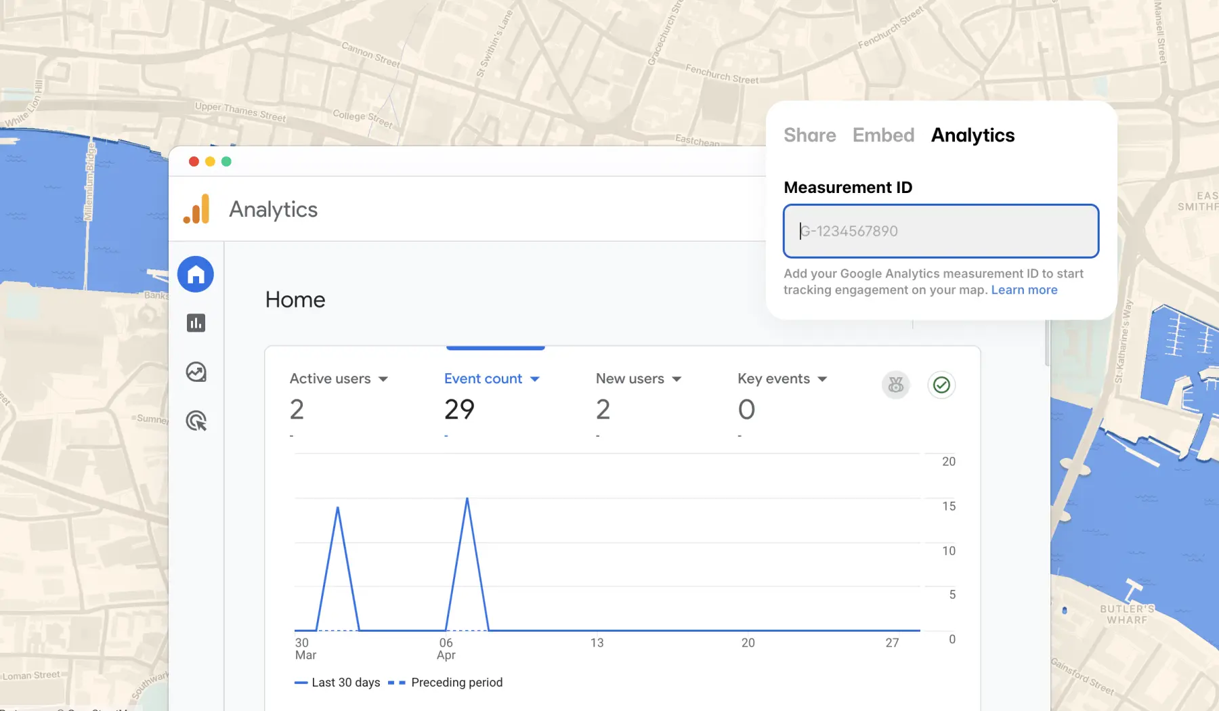The width and height of the screenshot is (1219, 711).
Task: Switch to the Share tab
Action: pos(809,135)
